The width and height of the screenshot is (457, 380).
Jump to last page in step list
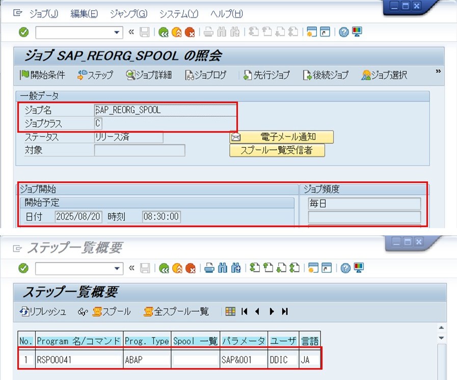point(285,311)
